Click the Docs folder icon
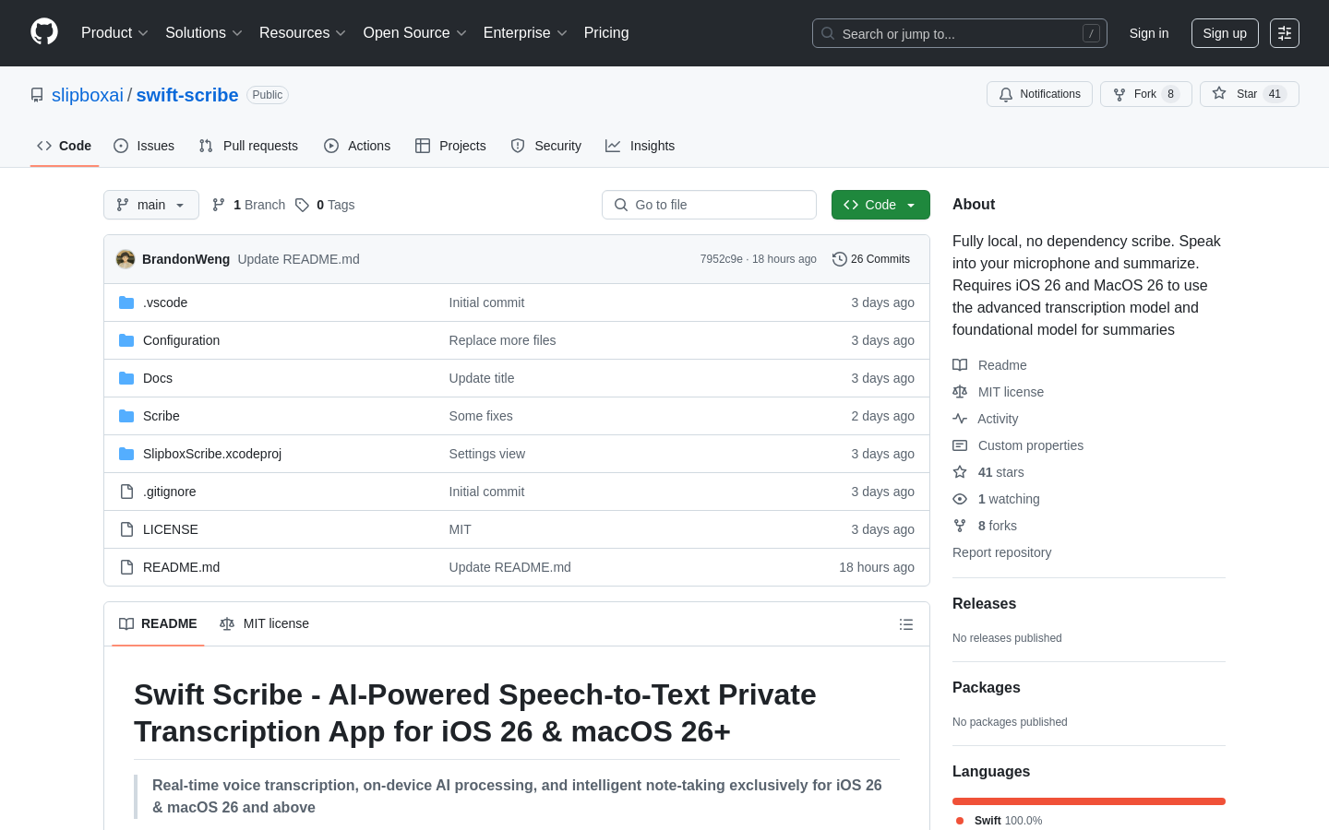 126,378
